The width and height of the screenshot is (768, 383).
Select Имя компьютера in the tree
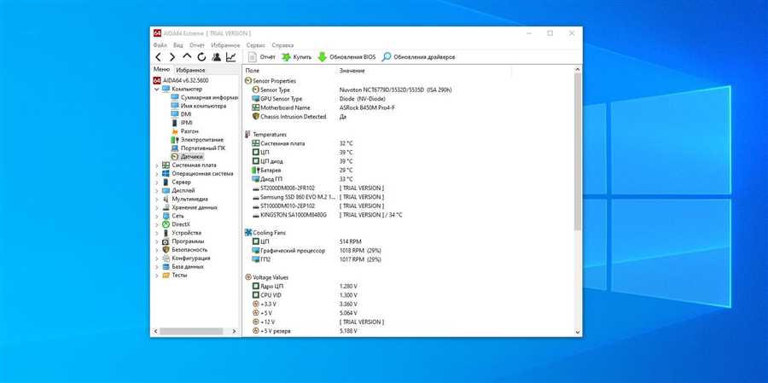[x=198, y=106]
